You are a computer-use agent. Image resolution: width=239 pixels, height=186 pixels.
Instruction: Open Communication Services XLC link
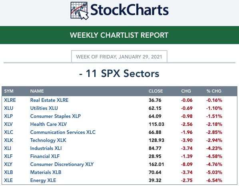pos(63,132)
